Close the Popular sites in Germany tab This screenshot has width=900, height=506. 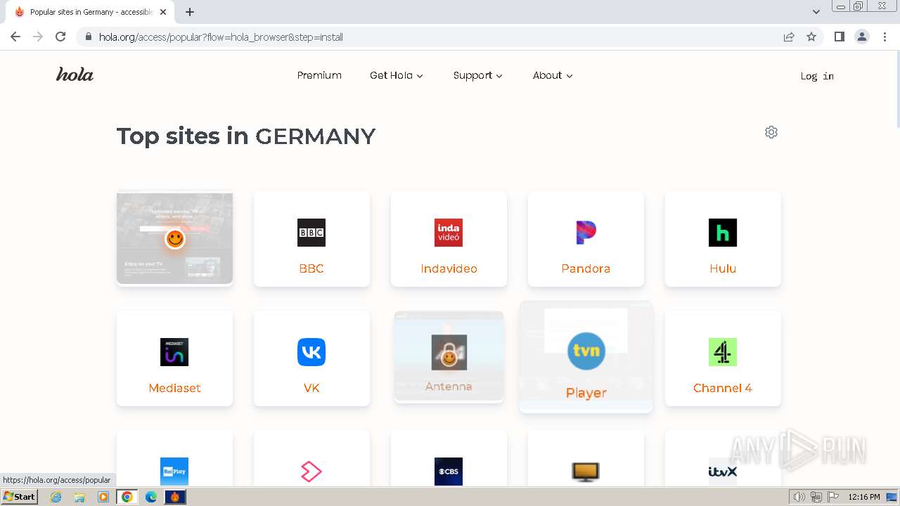pyautogui.click(x=163, y=12)
